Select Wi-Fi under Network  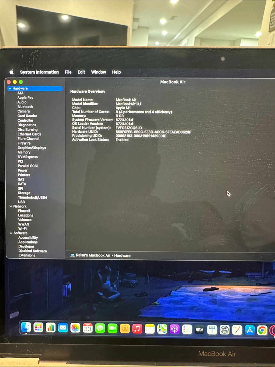point(22,229)
